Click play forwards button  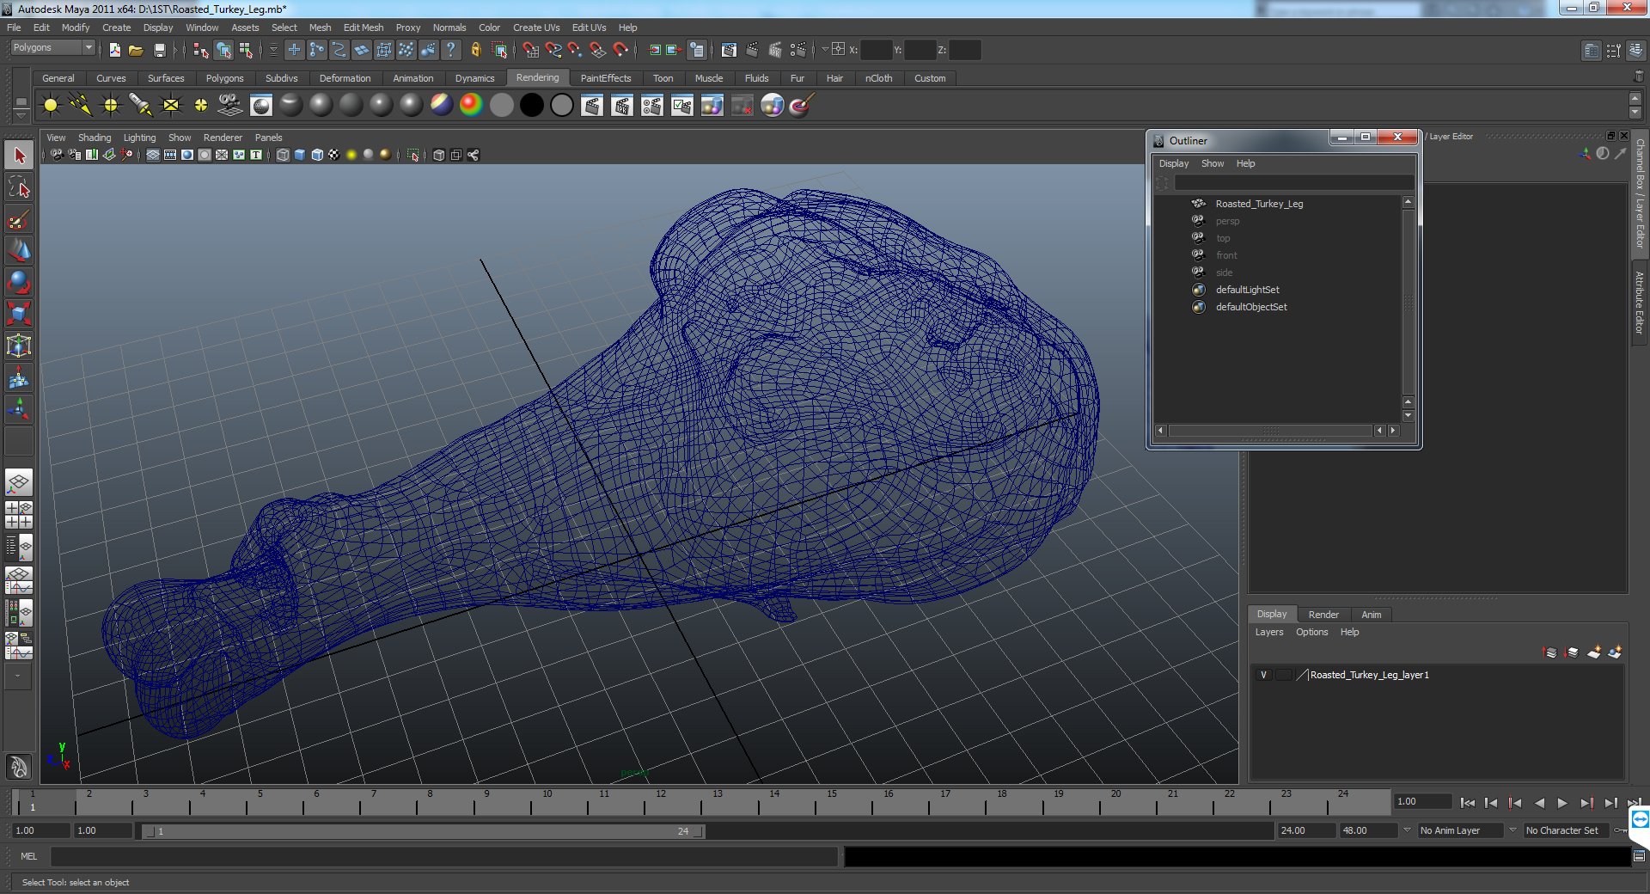(x=1562, y=803)
